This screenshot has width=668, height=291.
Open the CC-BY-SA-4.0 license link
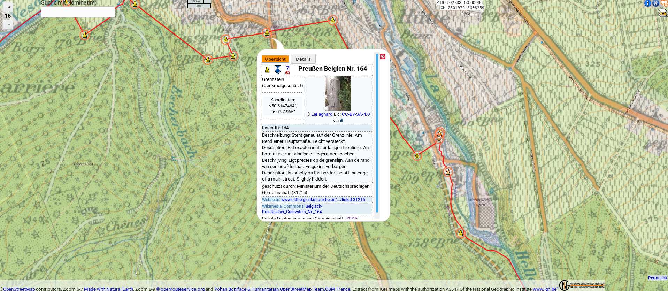click(355, 114)
